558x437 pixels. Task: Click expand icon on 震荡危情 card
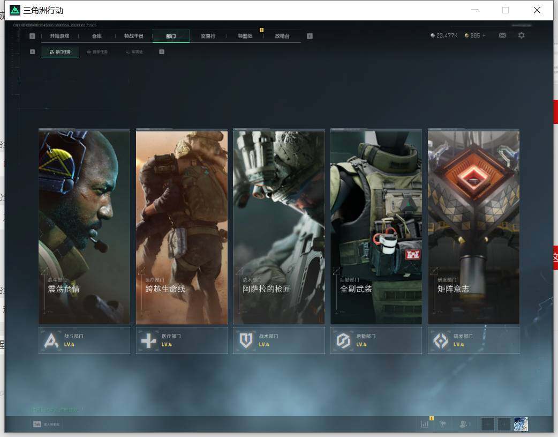pyautogui.click(x=44, y=271)
